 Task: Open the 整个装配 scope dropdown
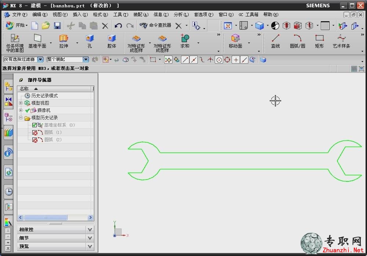[86, 60]
